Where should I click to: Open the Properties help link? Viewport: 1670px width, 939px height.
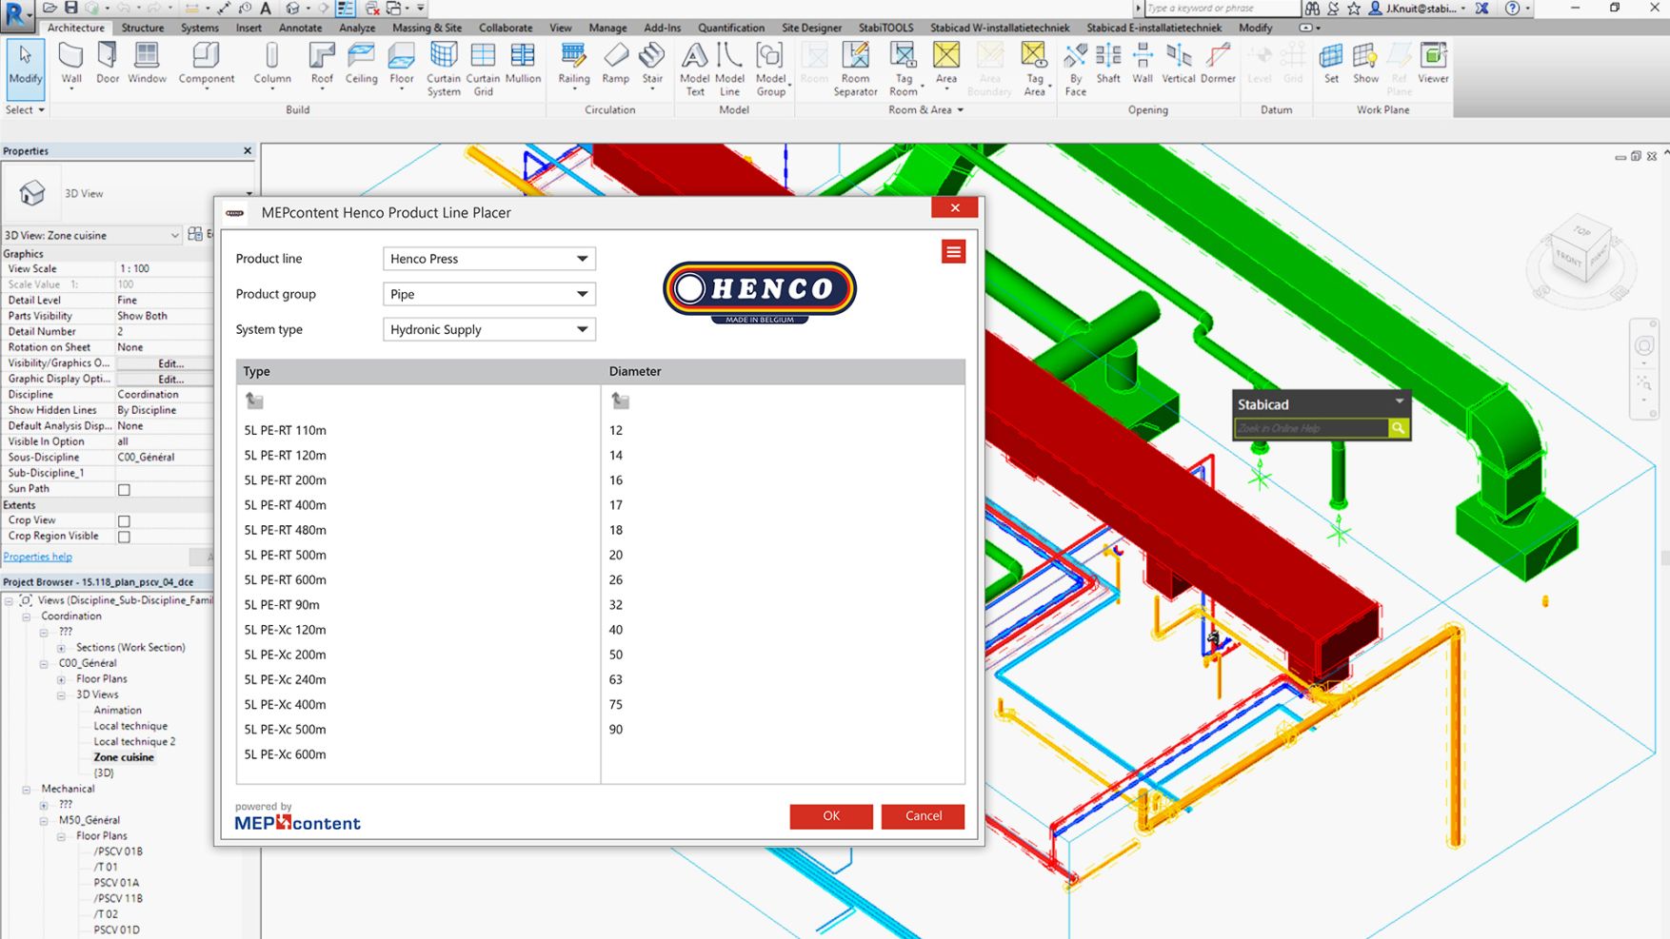(x=37, y=557)
